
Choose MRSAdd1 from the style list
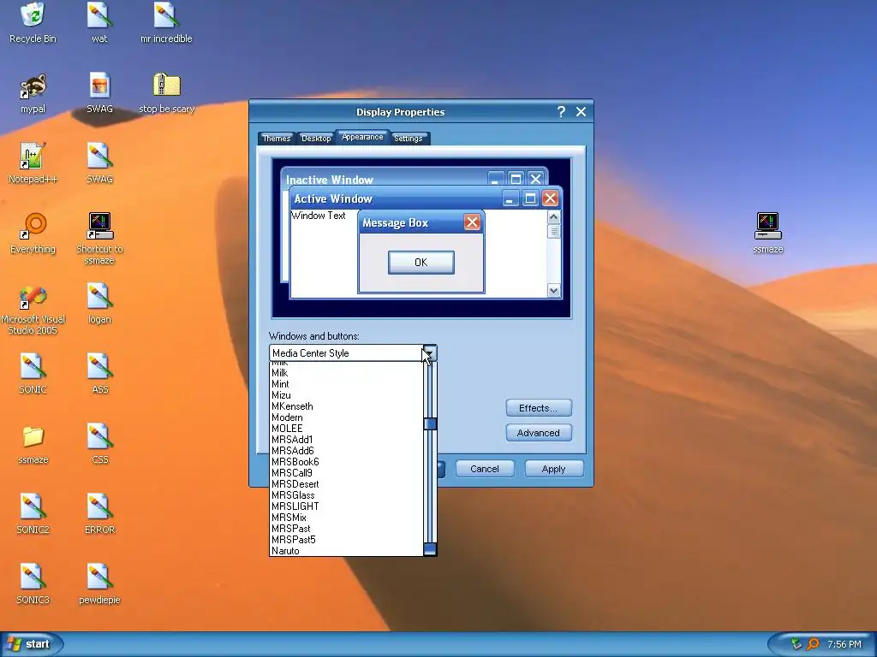(x=346, y=440)
